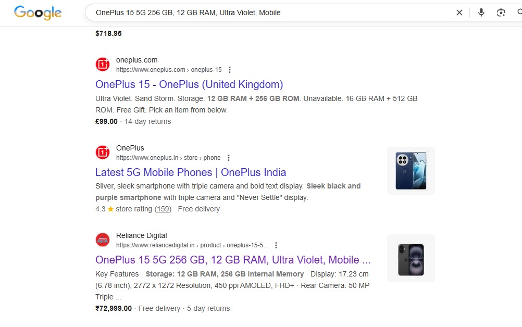Open Latest 5G Mobile Phones result

click(191, 172)
